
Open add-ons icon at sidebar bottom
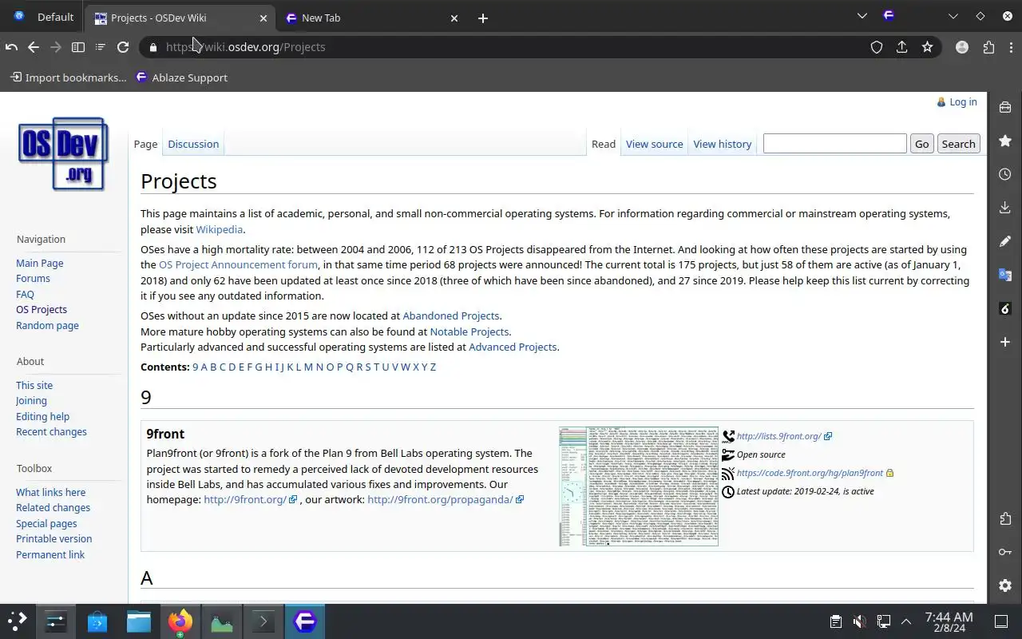[1005, 518]
